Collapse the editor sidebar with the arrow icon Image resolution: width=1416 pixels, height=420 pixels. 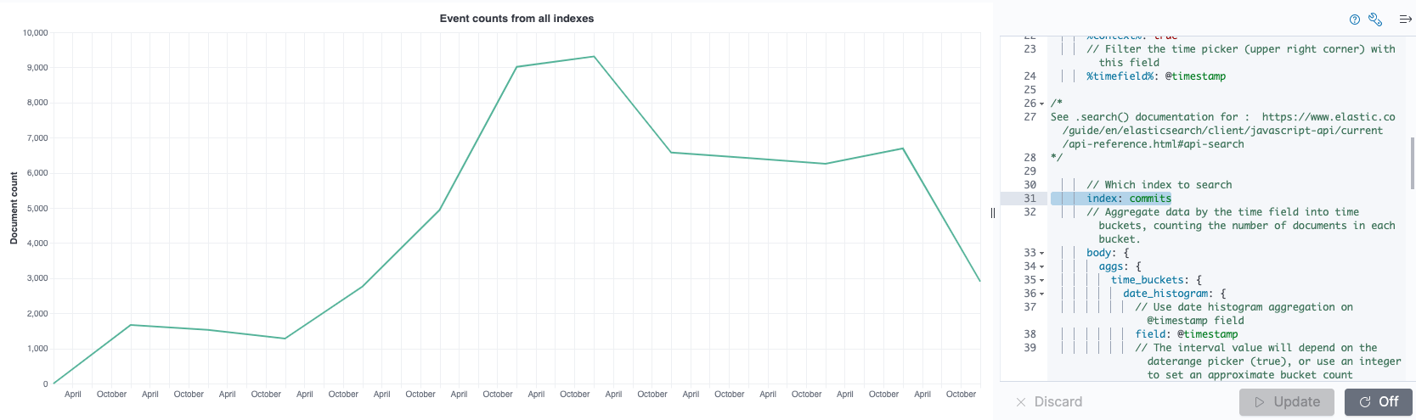1405,20
